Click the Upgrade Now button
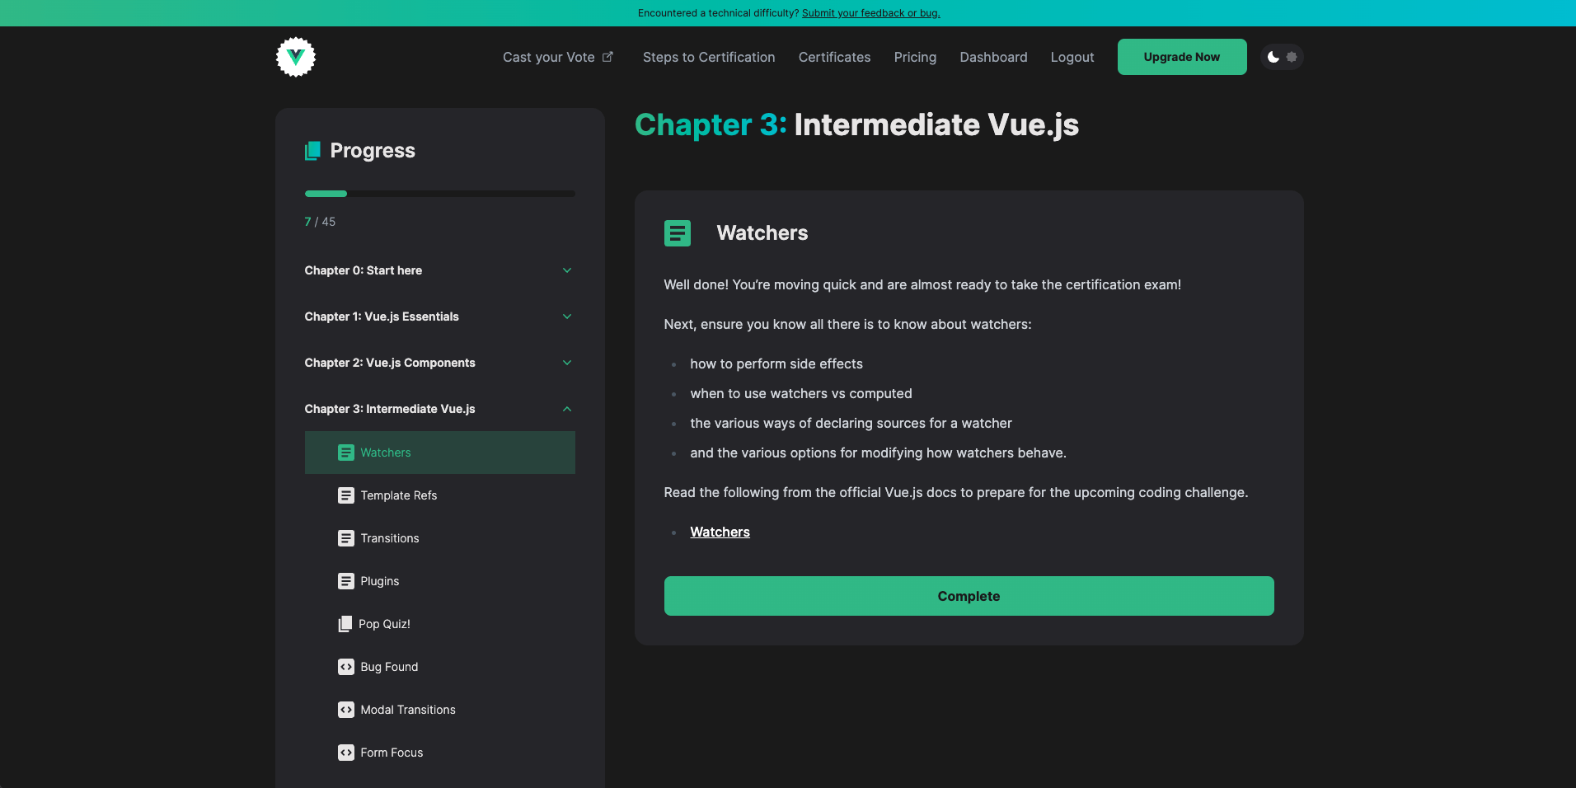The height and width of the screenshot is (788, 1576). click(1182, 57)
